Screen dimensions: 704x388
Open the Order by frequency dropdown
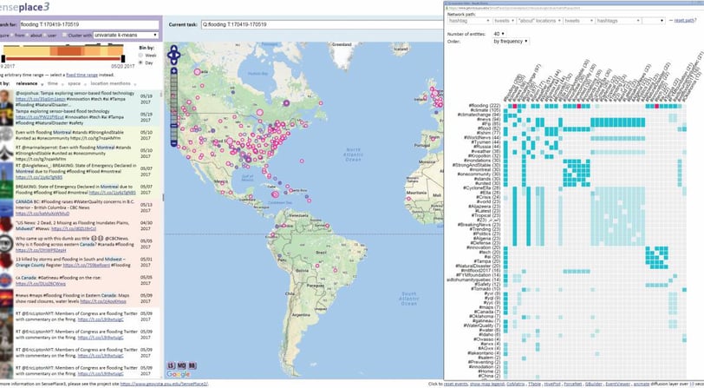pyautogui.click(x=511, y=42)
